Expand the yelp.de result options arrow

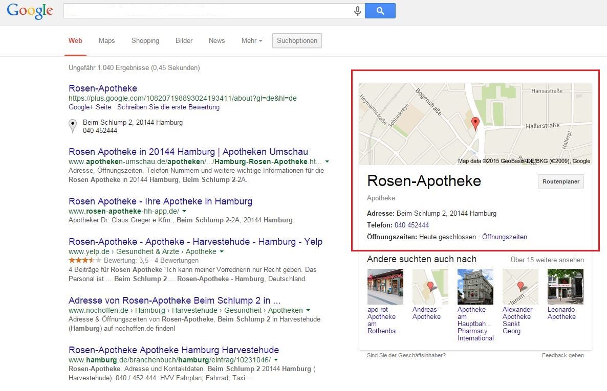222,251
